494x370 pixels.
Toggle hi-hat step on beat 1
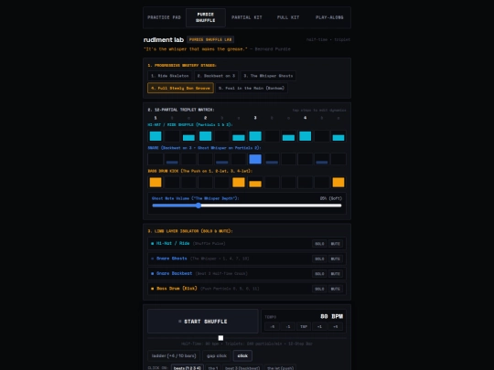click(156, 136)
